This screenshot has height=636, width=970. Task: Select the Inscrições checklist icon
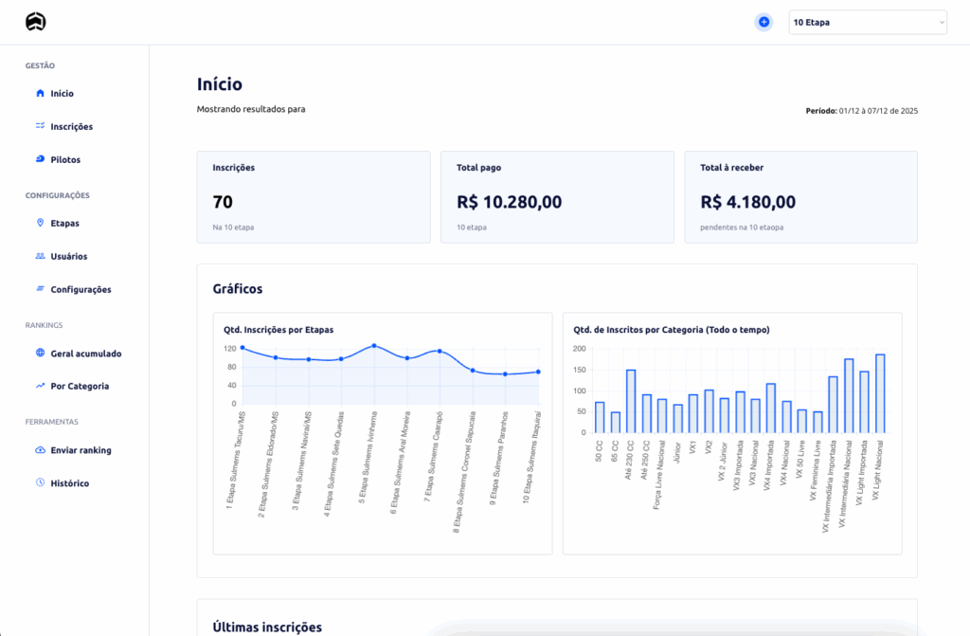40,126
